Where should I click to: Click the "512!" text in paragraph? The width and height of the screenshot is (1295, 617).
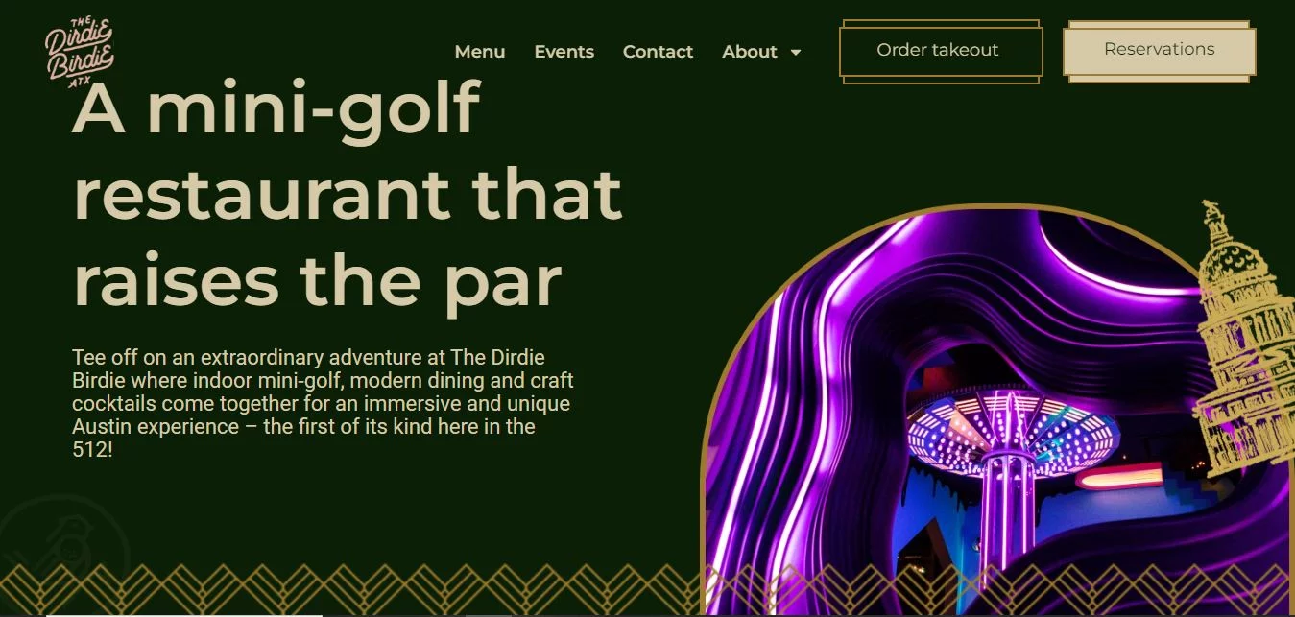point(93,449)
